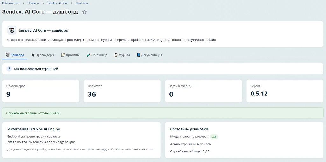Click the Промпты tab's notepad icon
This screenshot has height=162, width=326.
pos(63,55)
